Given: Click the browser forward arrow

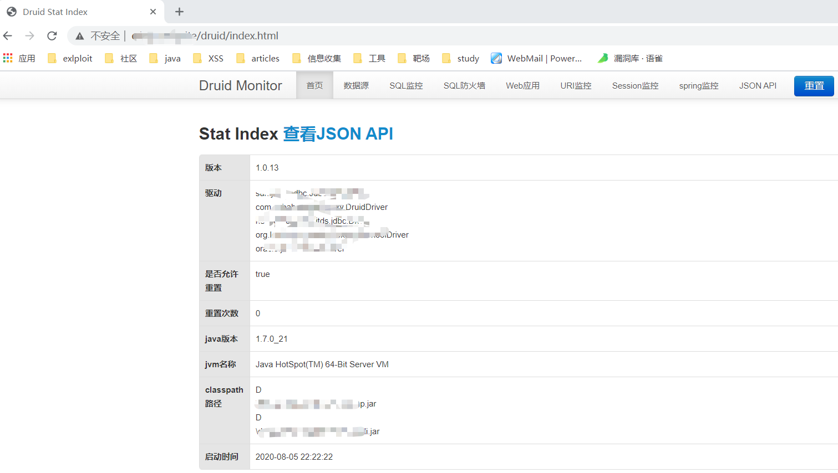Looking at the screenshot, I should tap(30, 36).
